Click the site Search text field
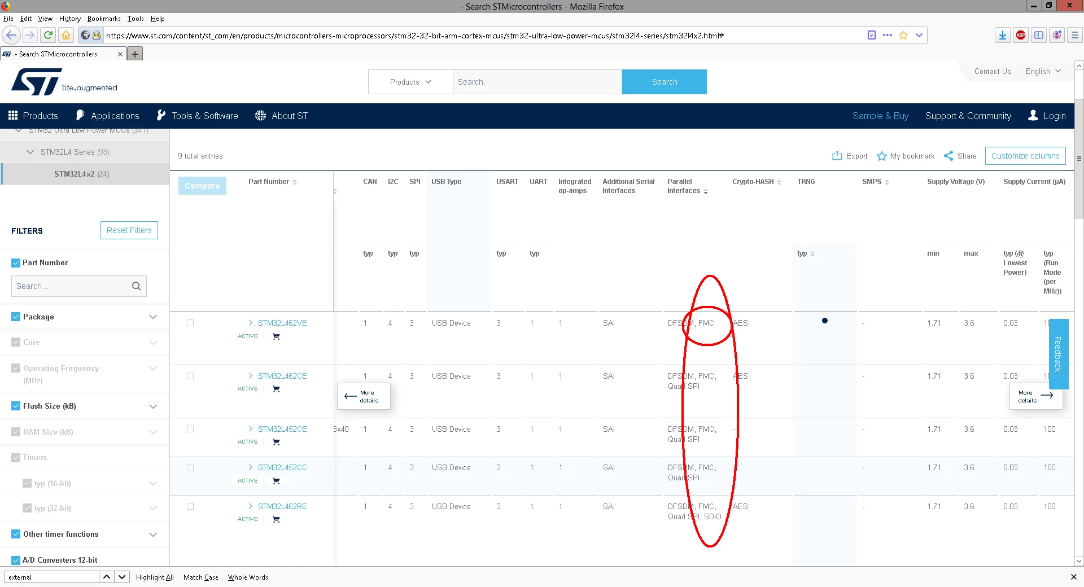 coord(537,82)
